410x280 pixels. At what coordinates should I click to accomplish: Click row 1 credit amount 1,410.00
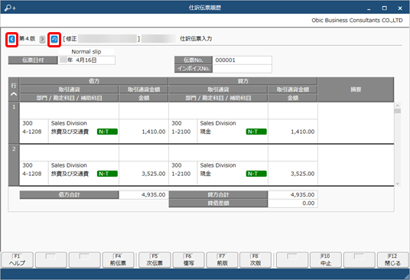(x=303, y=132)
